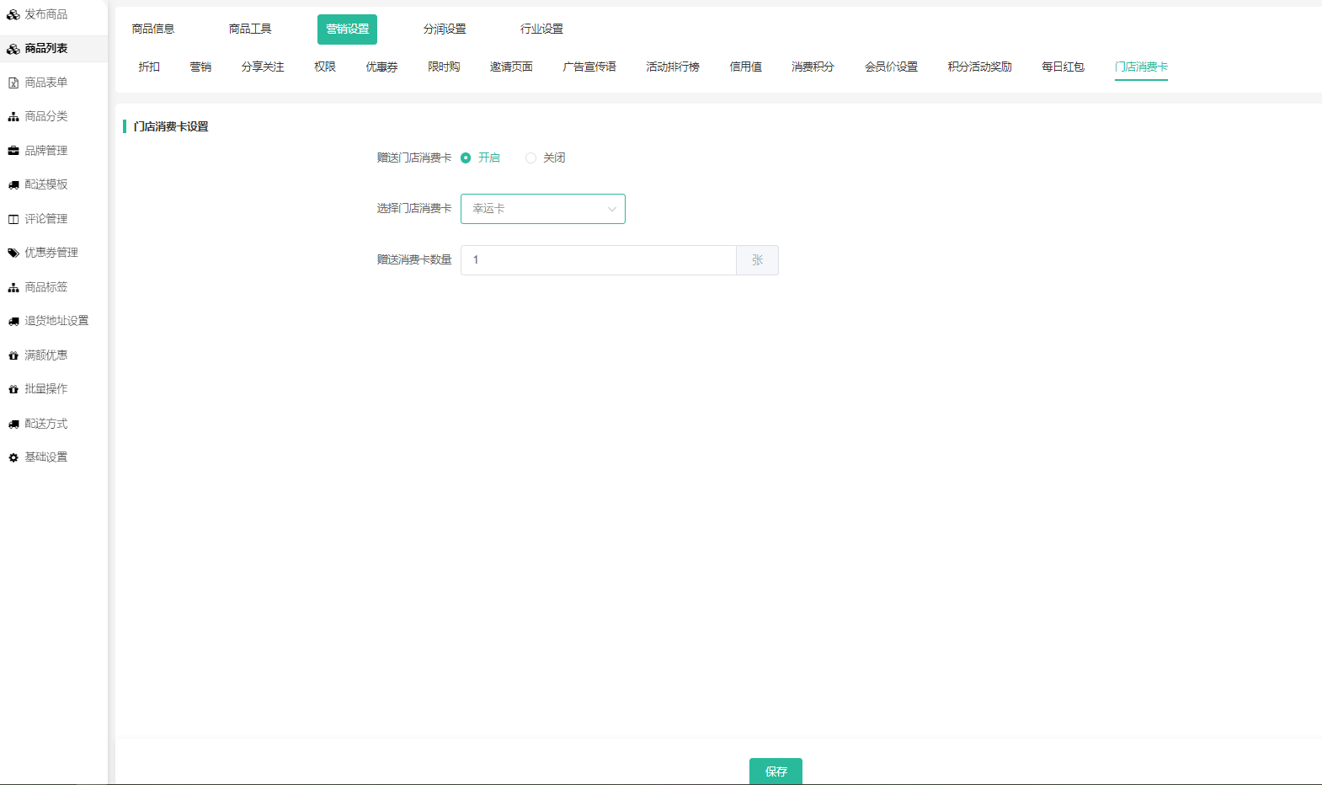Go to the 优惠券 sub-tab
The image size is (1322, 785).
(x=381, y=67)
